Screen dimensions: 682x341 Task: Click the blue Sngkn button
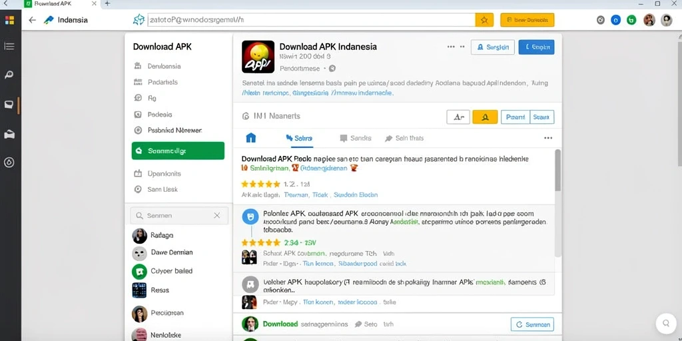pyautogui.click(x=536, y=47)
